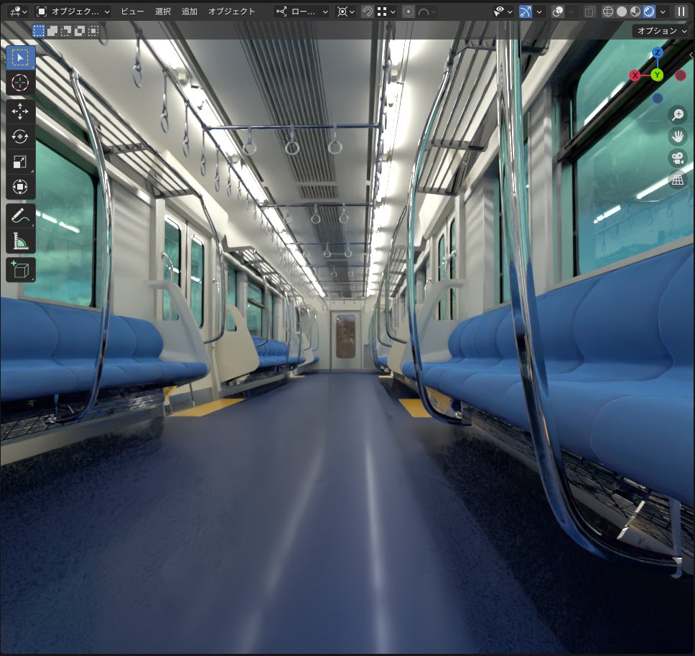Select the Transform tool
Screen dimensions: 695x656
pyautogui.click(x=20, y=187)
